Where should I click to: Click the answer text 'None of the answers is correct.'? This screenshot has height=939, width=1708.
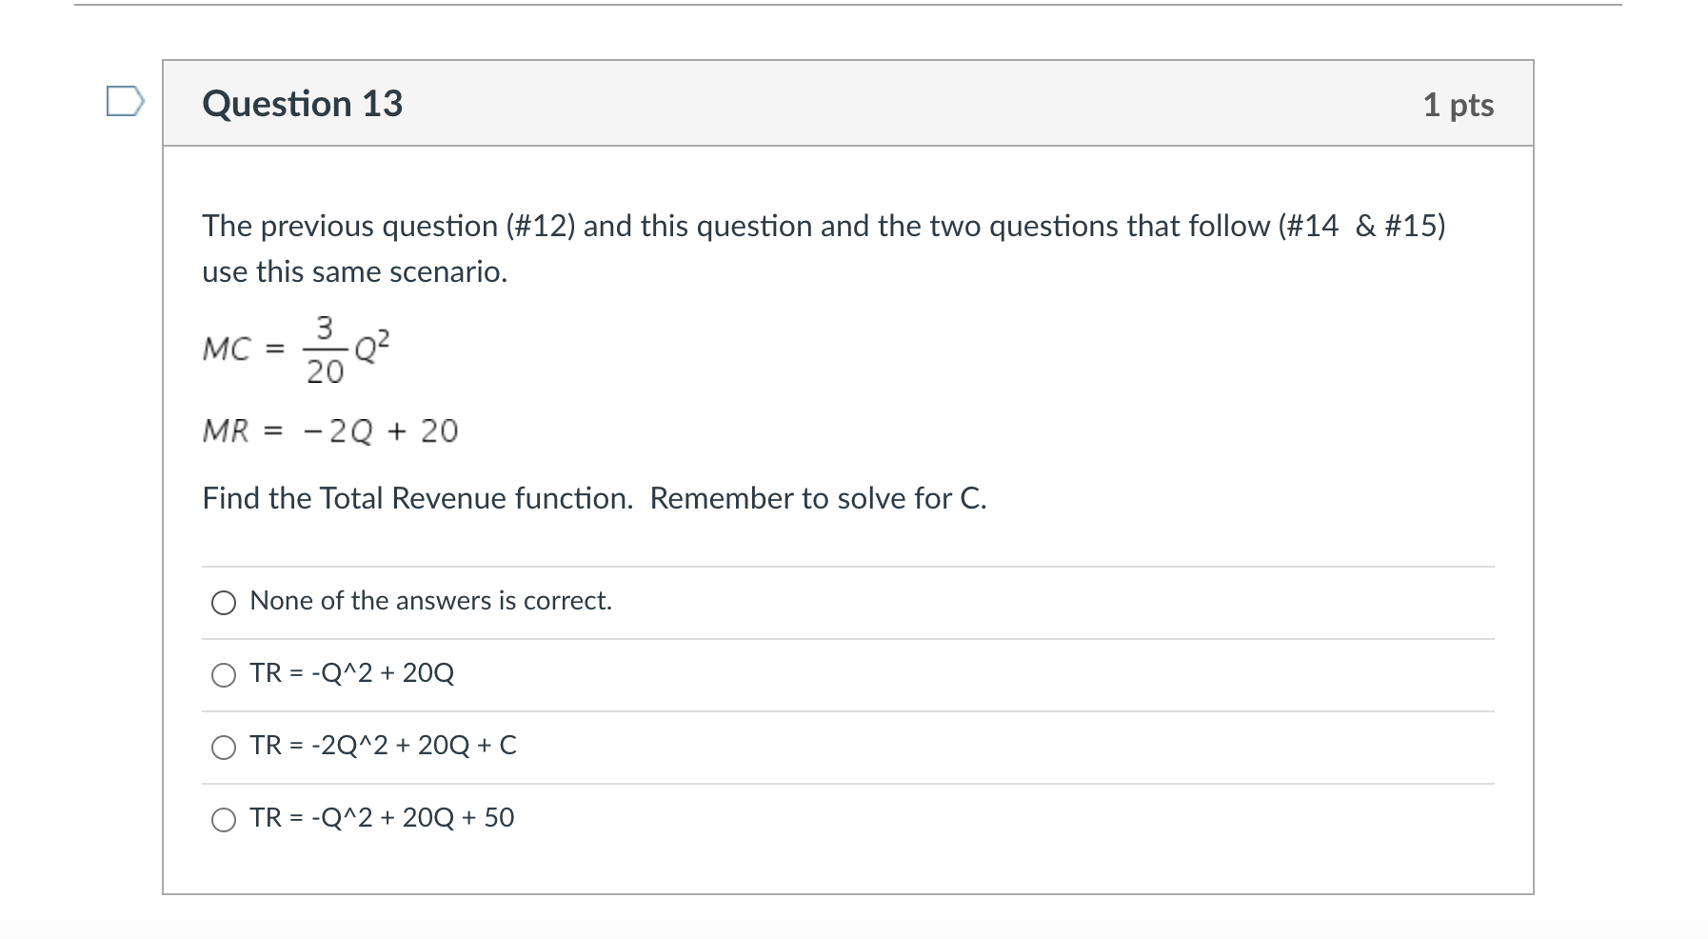click(431, 601)
